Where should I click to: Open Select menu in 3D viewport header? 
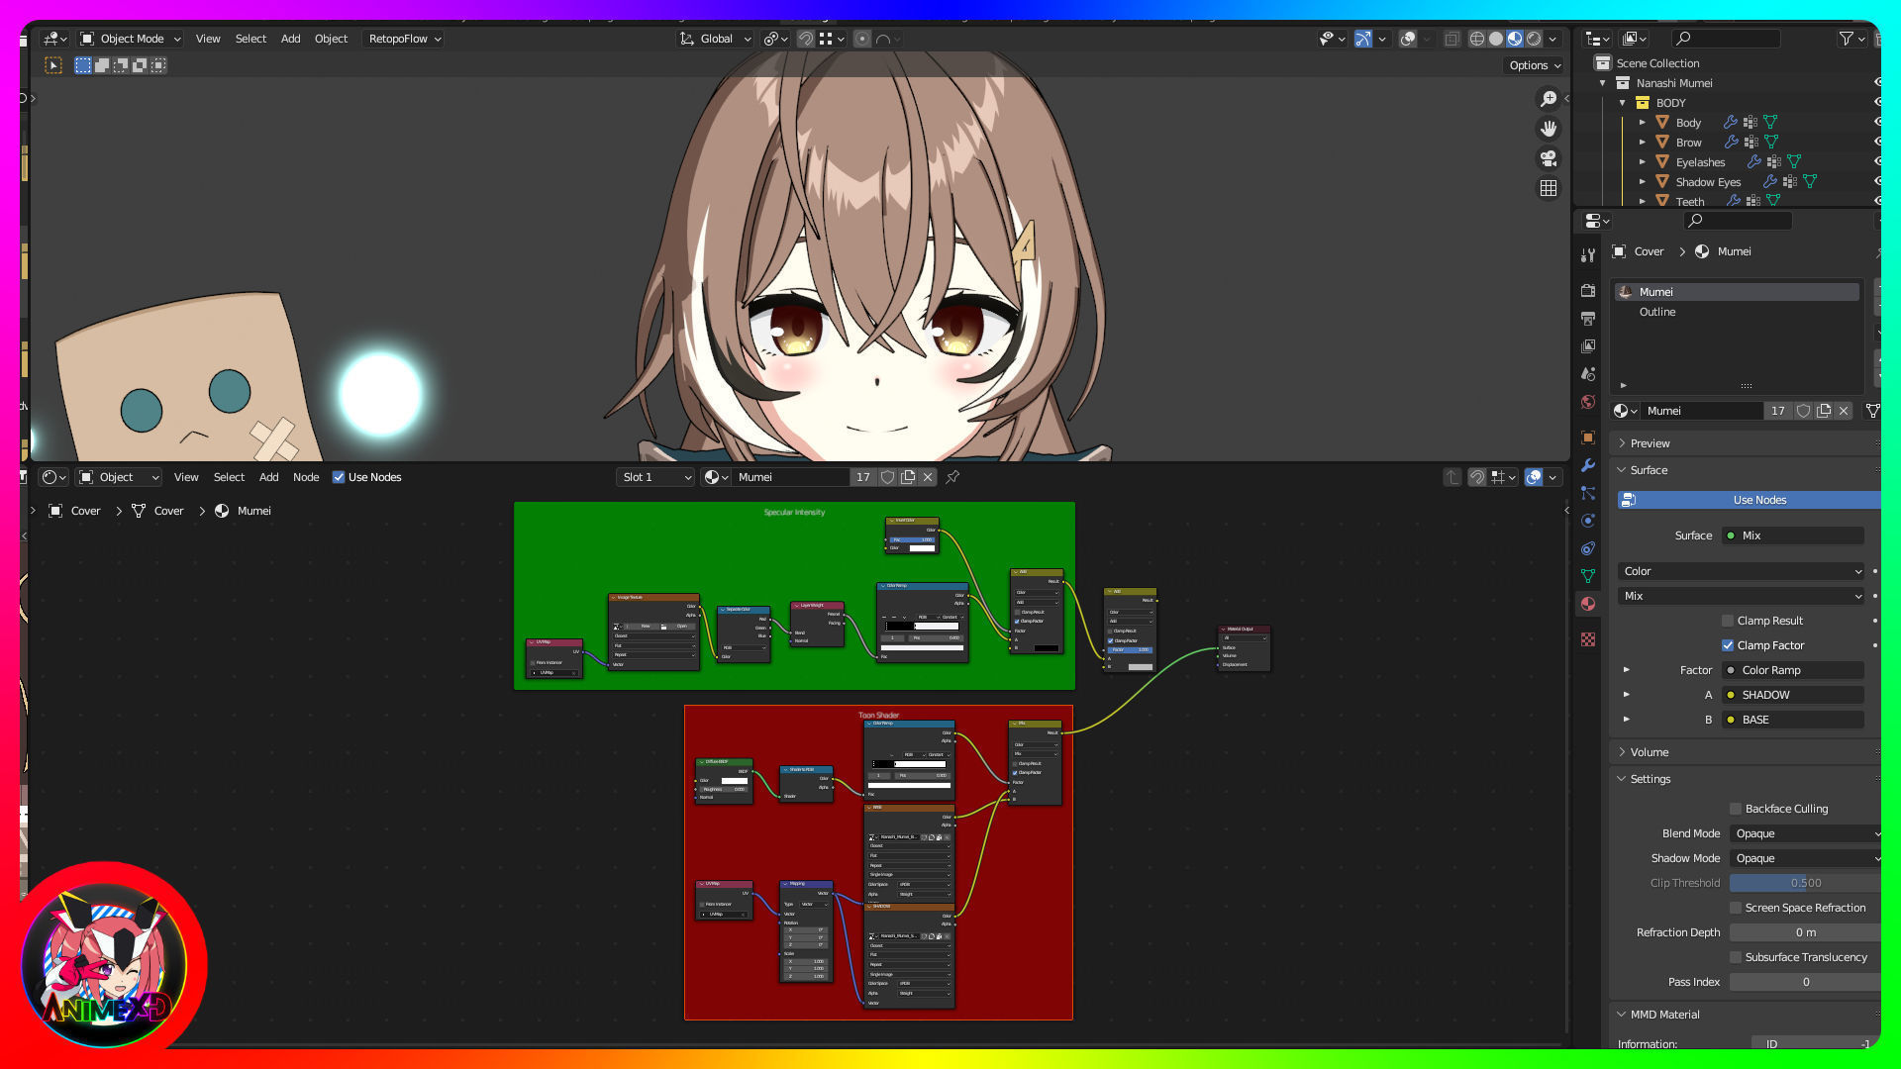[x=250, y=39]
